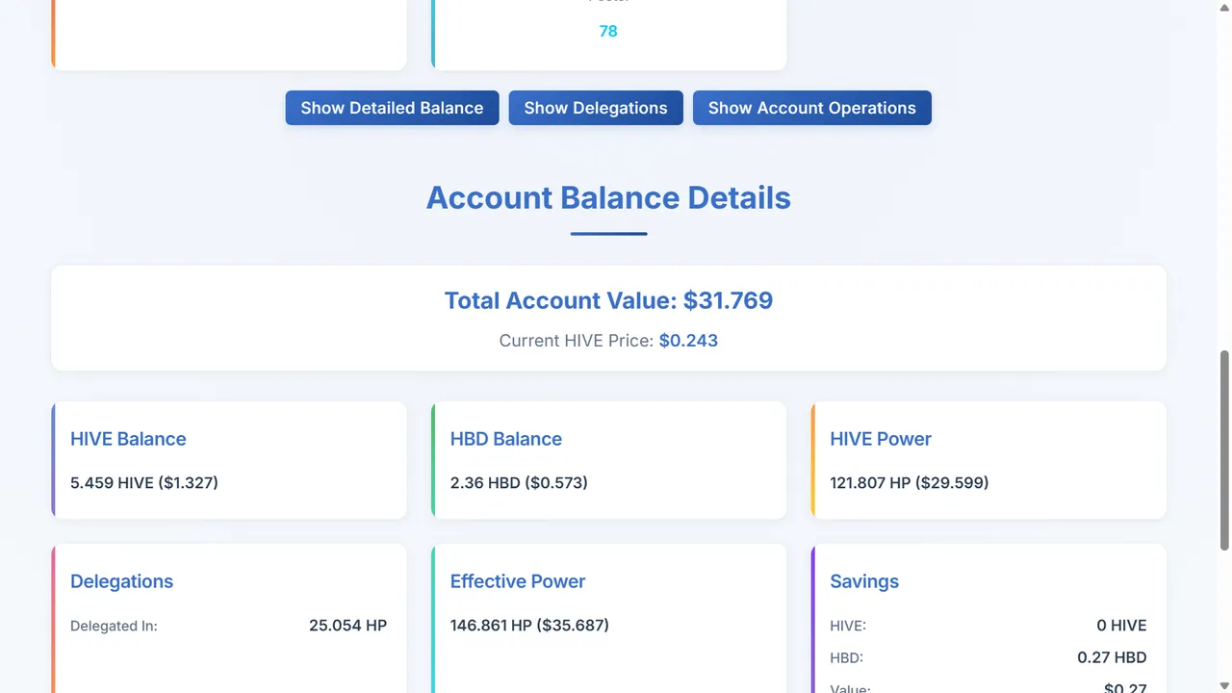Select the HBD Balance card title
Screen dimensions: 1232x693
(506, 439)
